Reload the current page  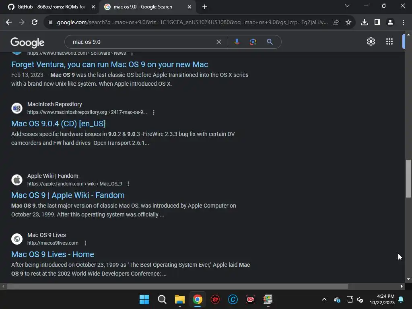[35, 23]
